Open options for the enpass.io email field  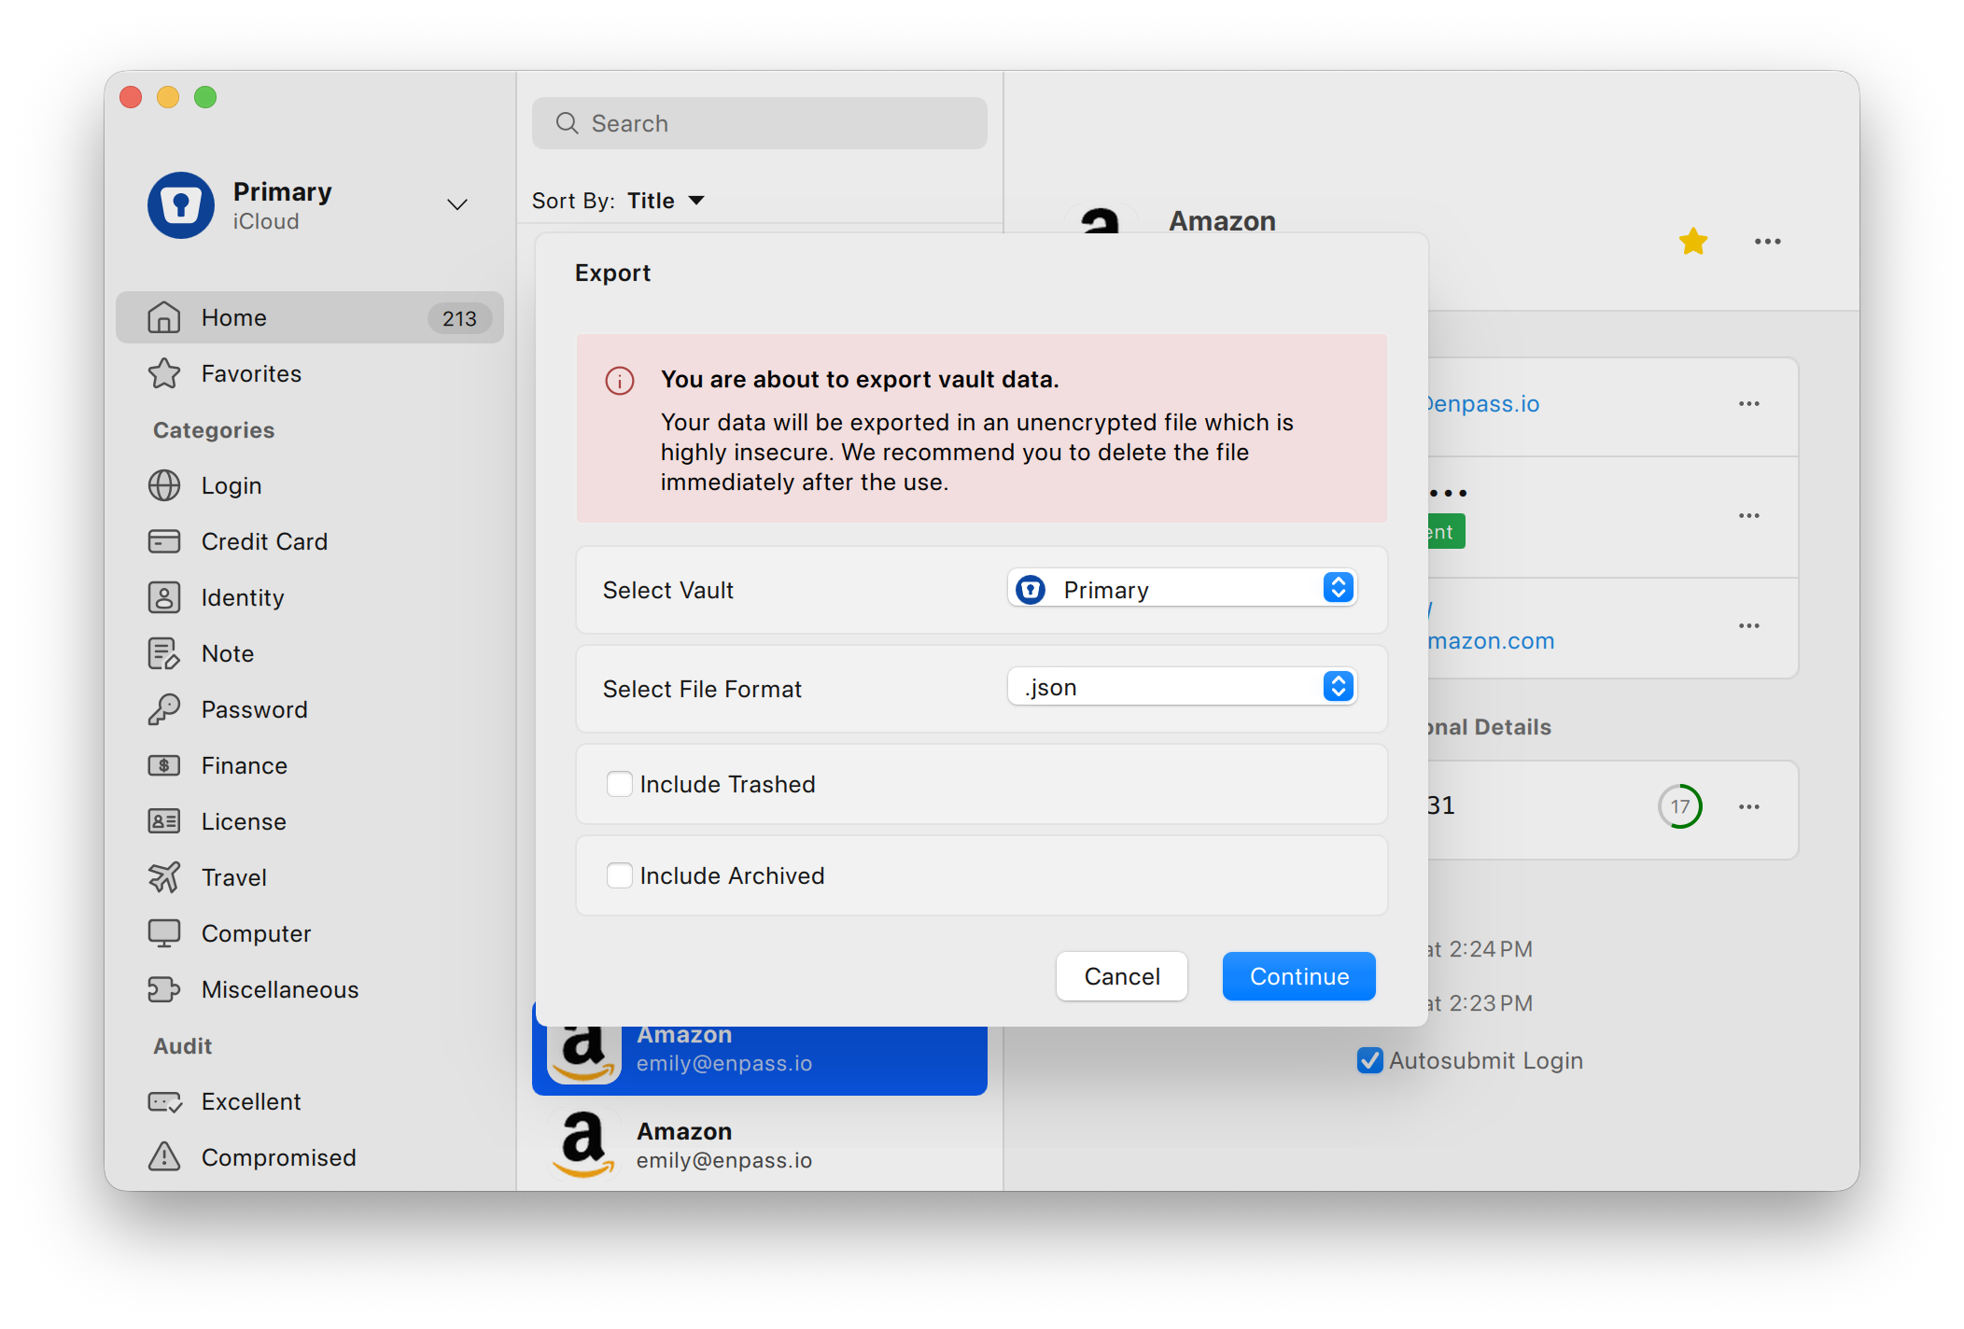coord(1749,404)
